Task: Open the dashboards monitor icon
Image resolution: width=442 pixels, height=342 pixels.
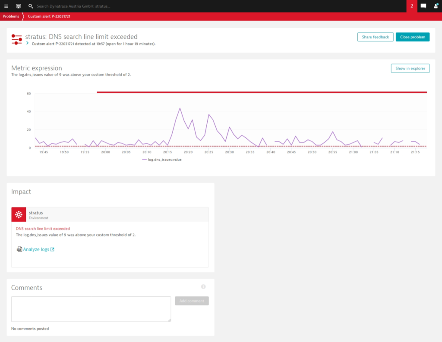Action: pyautogui.click(x=18, y=6)
